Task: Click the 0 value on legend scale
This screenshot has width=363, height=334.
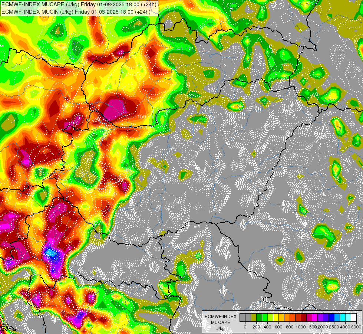Action: pyautogui.click(x=245, y=327)
